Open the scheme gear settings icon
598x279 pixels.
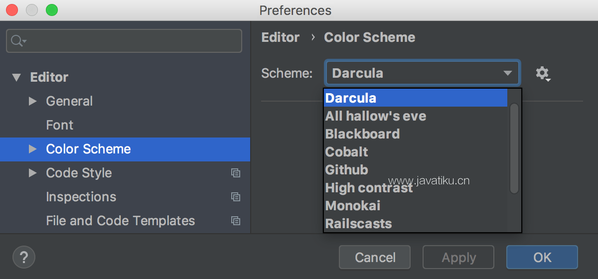tap(543, 74)
